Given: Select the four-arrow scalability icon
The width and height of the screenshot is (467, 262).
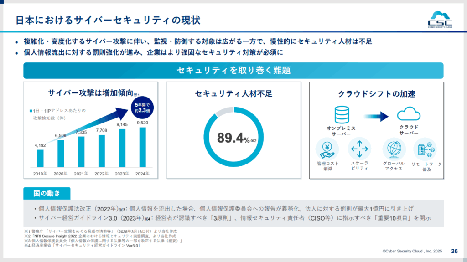Looking at the screenshot, I should pyautogui.click(x=360, y=149).
